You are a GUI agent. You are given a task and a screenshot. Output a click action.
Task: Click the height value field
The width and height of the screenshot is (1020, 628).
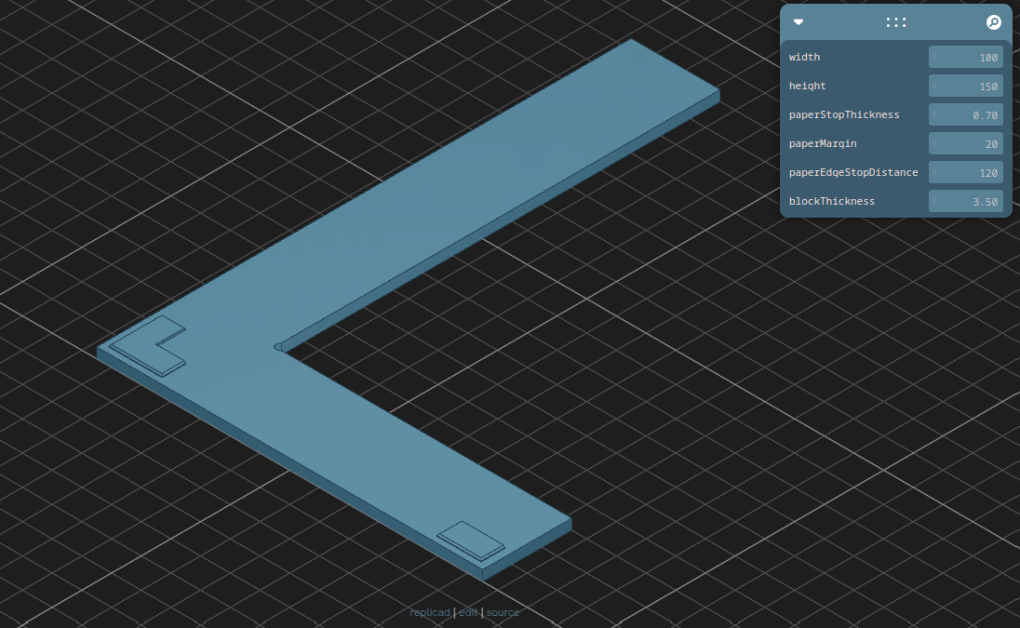tap(965, 86)
